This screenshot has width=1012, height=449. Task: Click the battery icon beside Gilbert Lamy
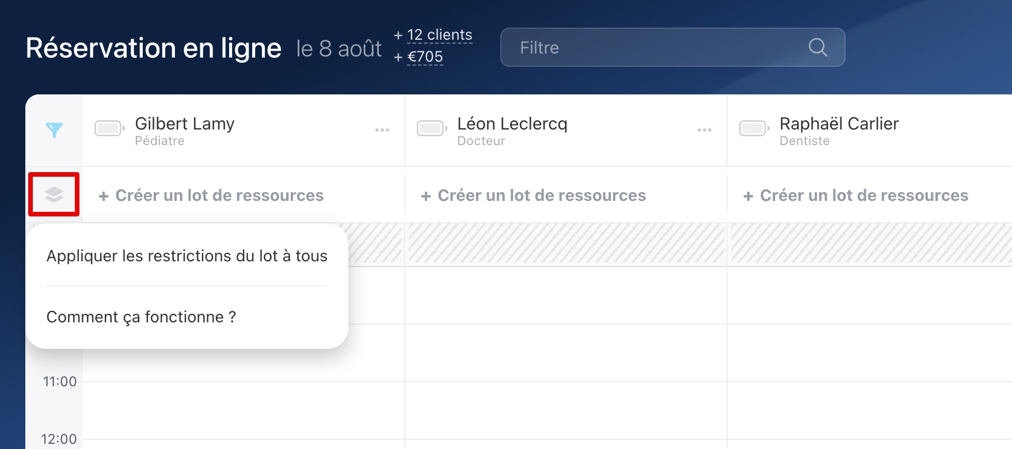pyautogui.click(x=109, y=128)
